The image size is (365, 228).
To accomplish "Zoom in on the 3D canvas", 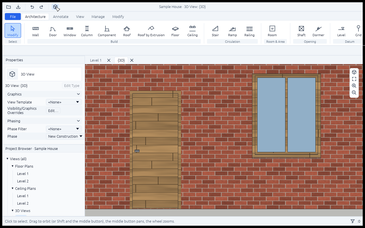I will pos(354,86).
